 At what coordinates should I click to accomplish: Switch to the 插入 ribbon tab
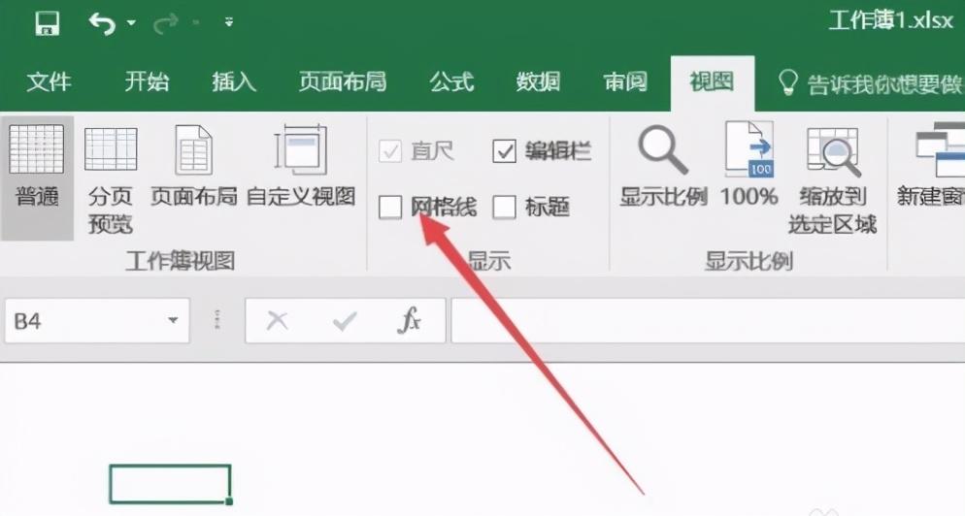[x=234, y=81]
